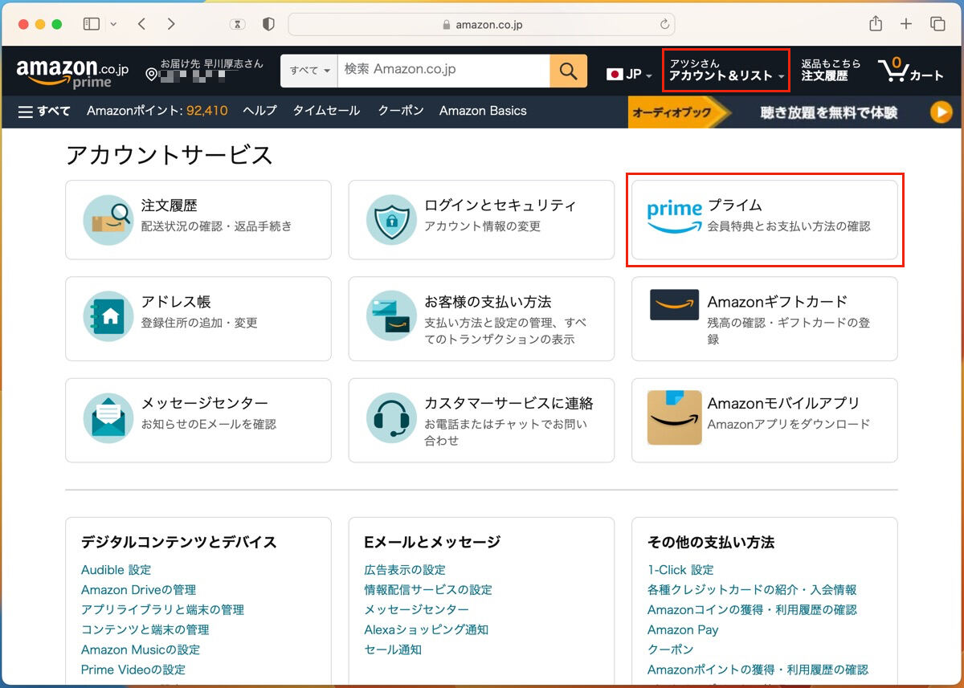This screenshot has height=688, width=964.
Task: Open the メッセージセンター card title
Action: tap(205, 403)
